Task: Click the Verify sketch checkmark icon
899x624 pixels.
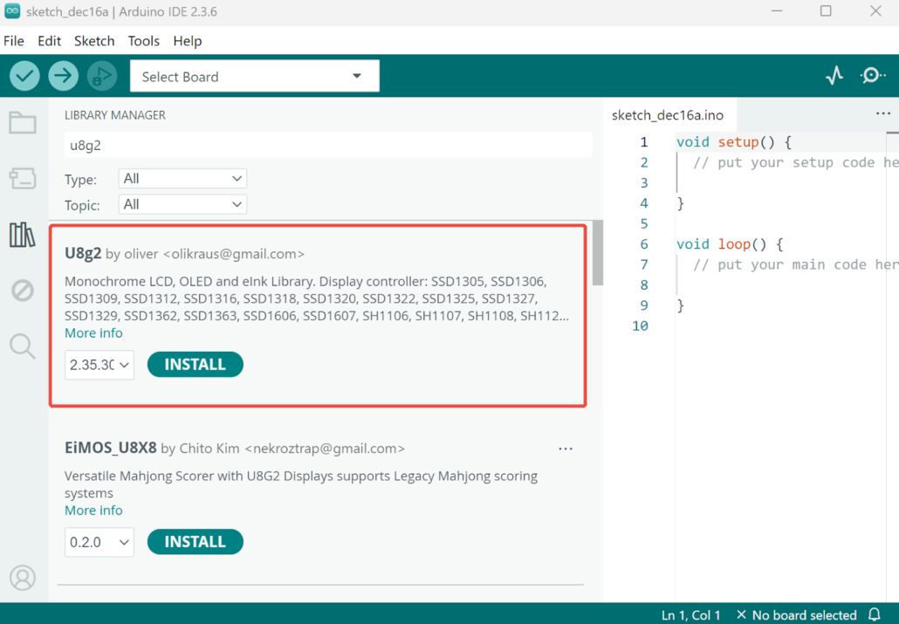Action: (24, 77)
